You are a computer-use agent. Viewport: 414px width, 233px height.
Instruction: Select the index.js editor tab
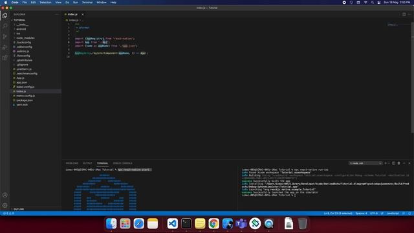(x=72, y=14)
